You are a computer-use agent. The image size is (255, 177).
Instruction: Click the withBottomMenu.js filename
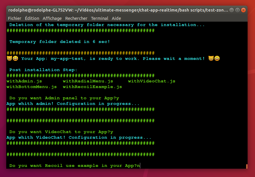(x=31, y=87)
